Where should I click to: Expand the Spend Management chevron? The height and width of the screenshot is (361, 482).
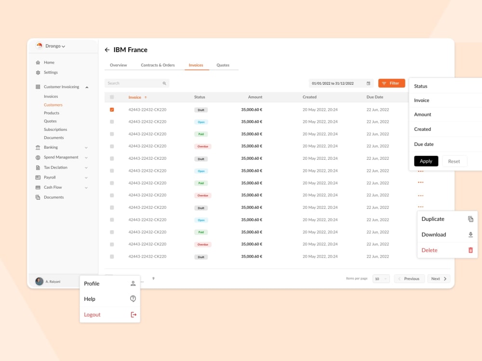[86, 158]
